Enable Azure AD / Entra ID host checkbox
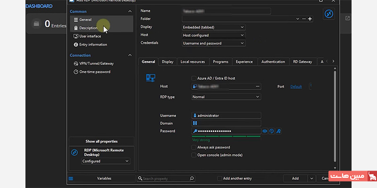The image size is (377, 188). tap(194, 78)
